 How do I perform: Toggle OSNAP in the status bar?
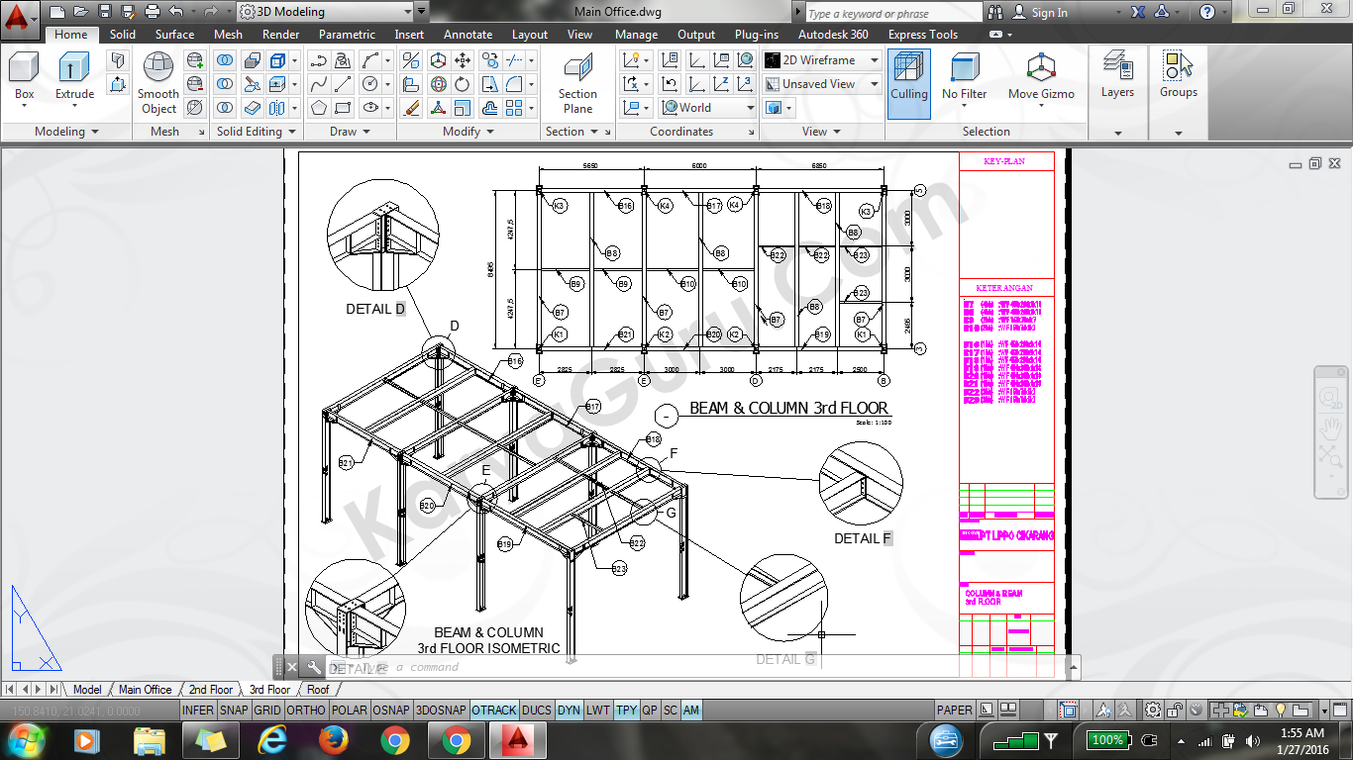[x=392, y=710]
